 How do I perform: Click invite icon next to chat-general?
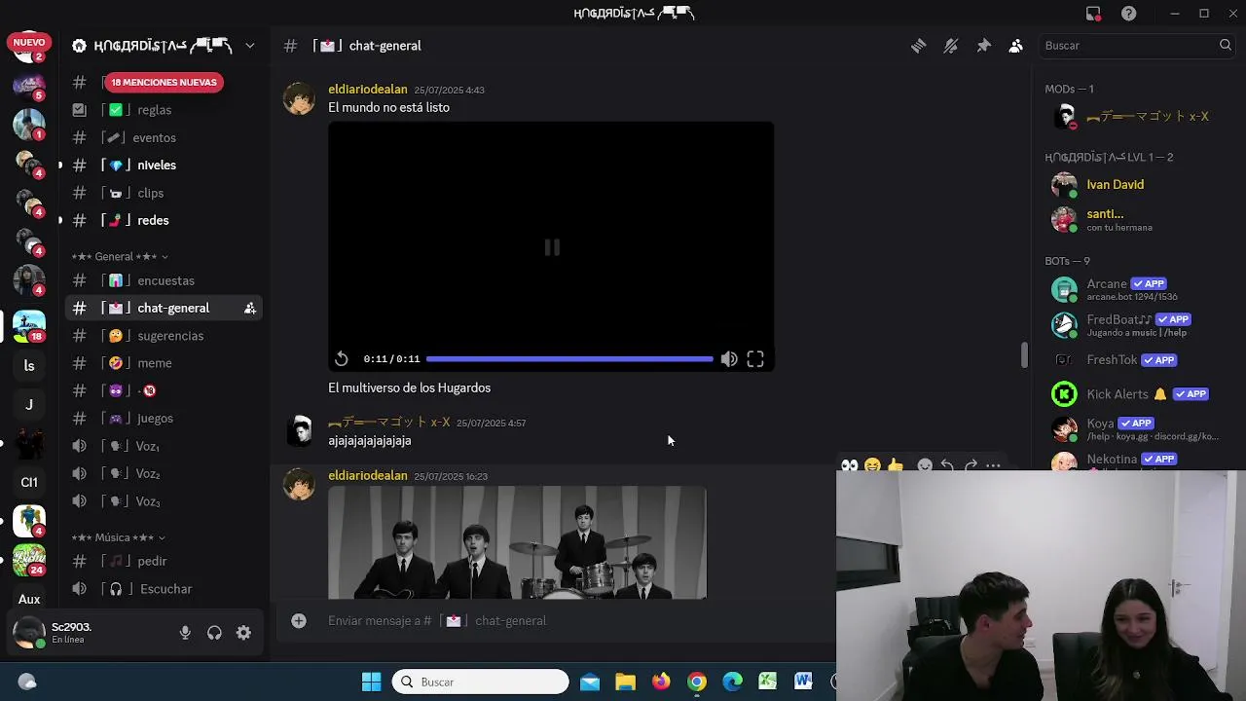pyautogui.click(x=250, y=308)
